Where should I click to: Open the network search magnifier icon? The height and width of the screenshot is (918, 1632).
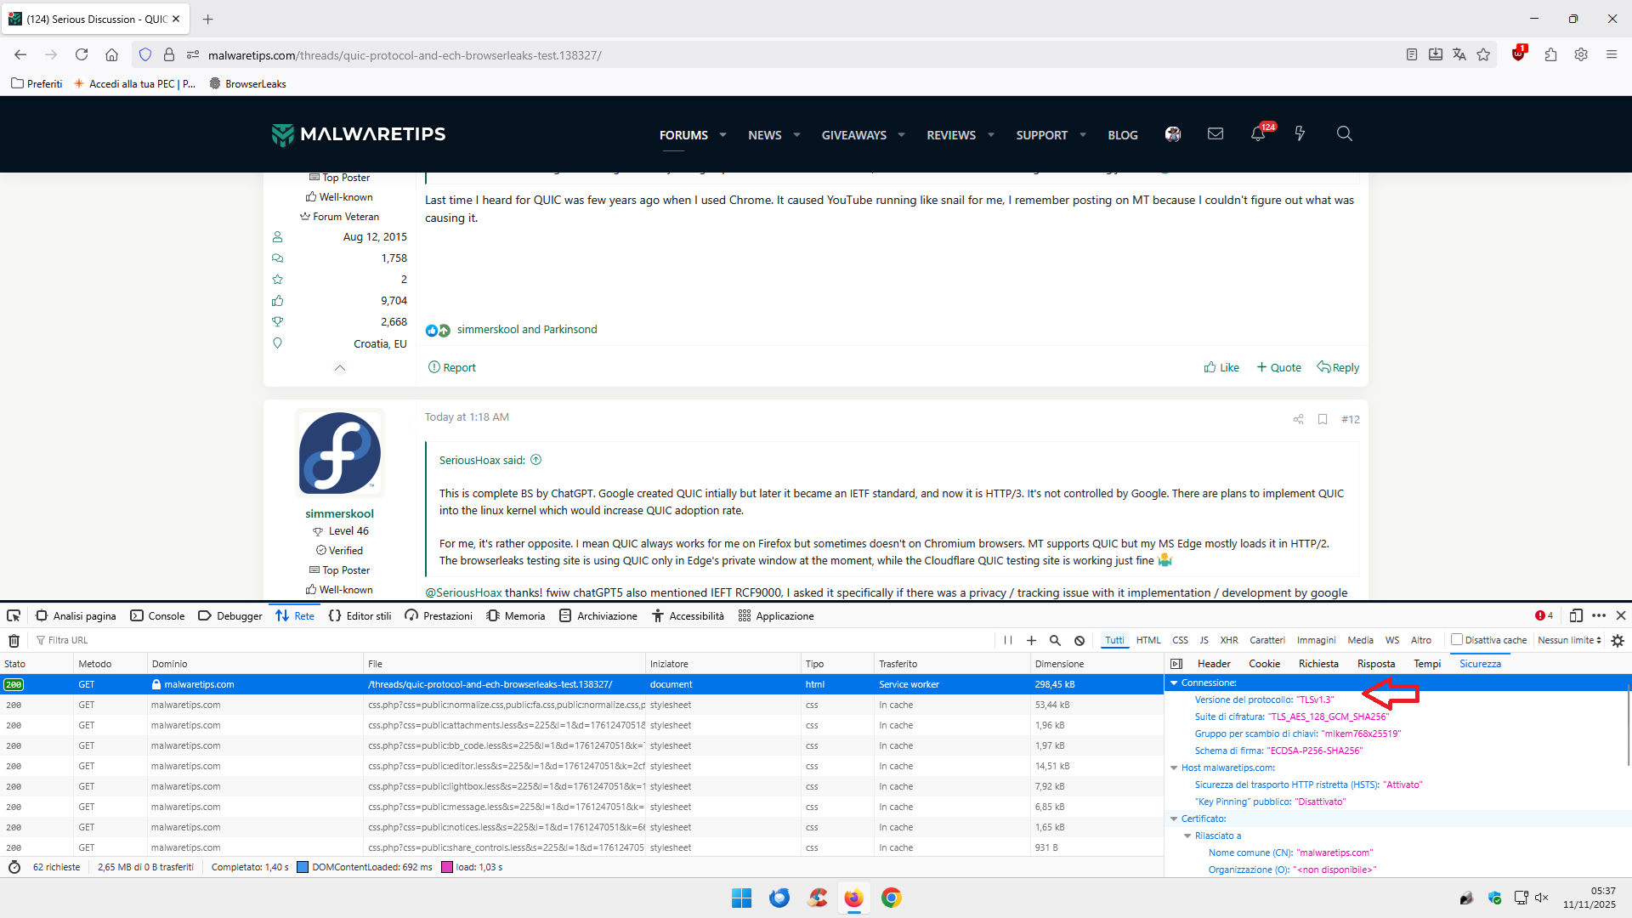click(1055, 641)
